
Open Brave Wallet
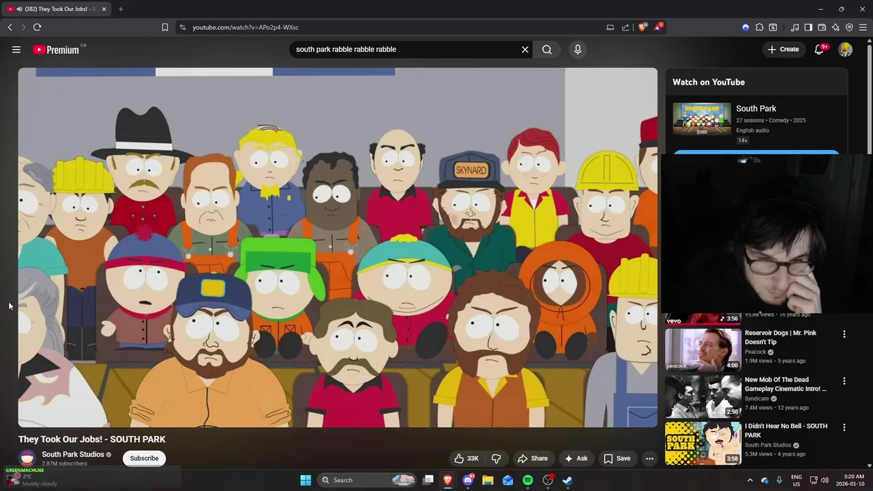[x=822, y=27]
